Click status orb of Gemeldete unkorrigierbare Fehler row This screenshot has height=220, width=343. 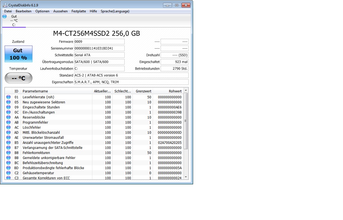8,158
